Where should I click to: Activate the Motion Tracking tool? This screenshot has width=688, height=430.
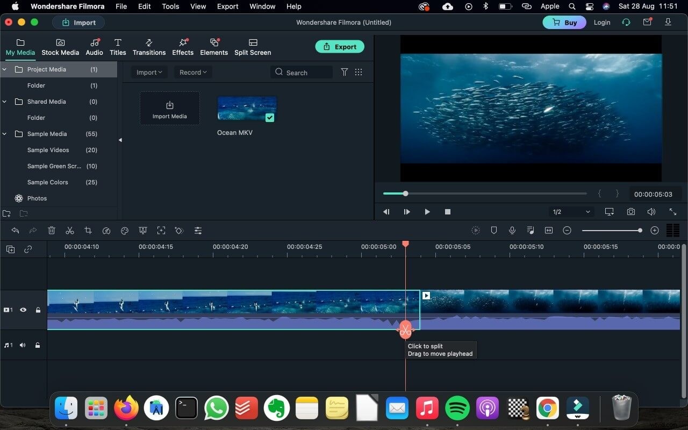click(x=161, y=230)
